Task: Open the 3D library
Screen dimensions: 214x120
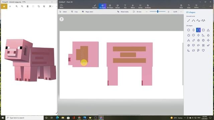Action: tap(148, 6)
